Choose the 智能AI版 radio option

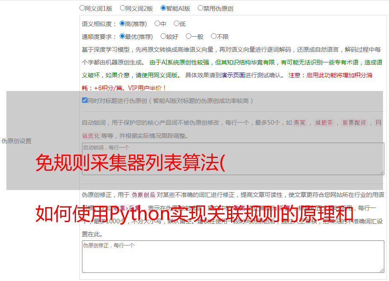point(163,8)
